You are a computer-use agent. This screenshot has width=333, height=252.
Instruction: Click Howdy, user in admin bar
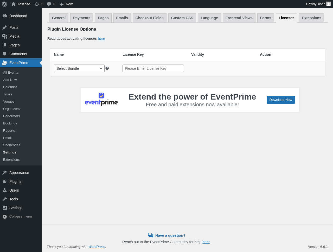315,4
